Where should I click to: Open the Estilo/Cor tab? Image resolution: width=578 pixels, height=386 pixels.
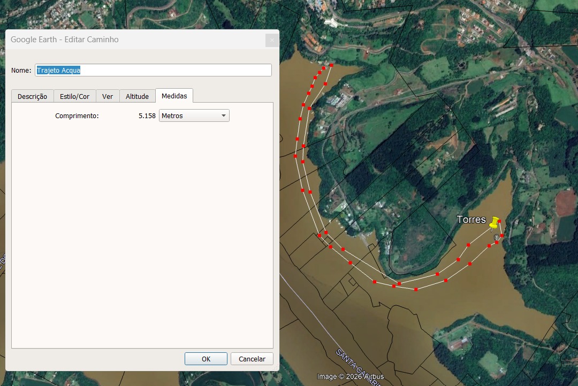pyautogui.click(x=74, y=96)
